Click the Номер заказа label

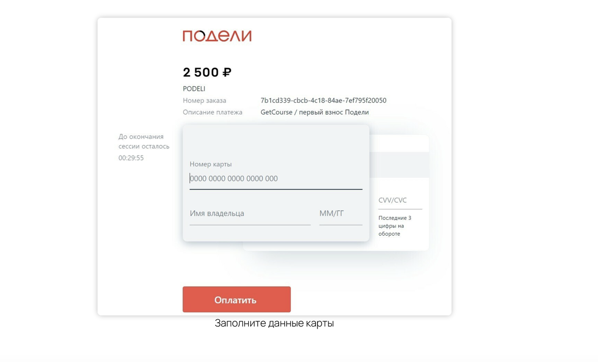point(204,100)
